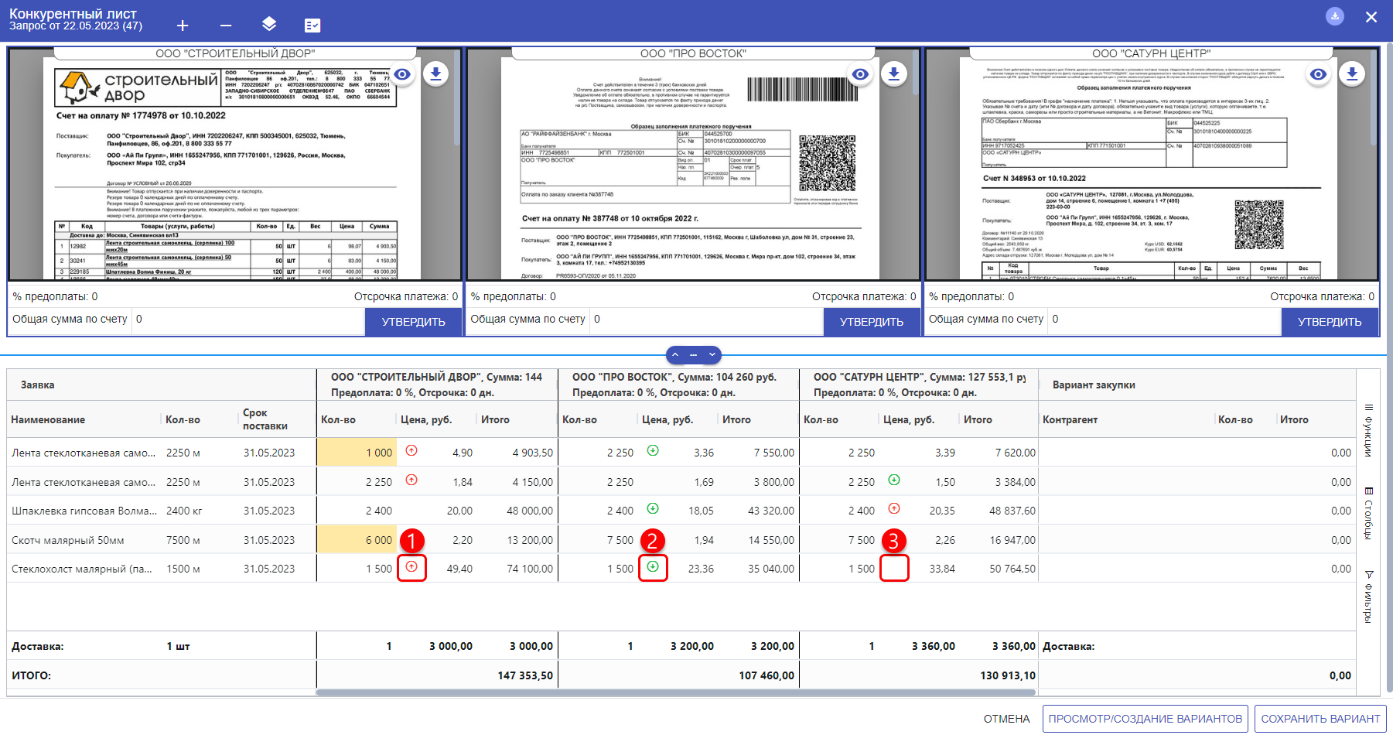This screenshot has width=1393, height=735.
Task: Expand downward with the splitter chevron-down
Action: 712,355
